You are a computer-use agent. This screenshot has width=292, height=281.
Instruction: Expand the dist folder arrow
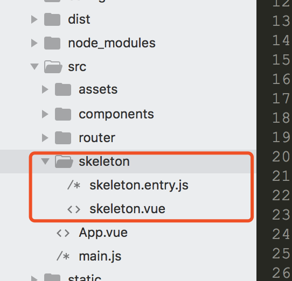coord(34,19)
